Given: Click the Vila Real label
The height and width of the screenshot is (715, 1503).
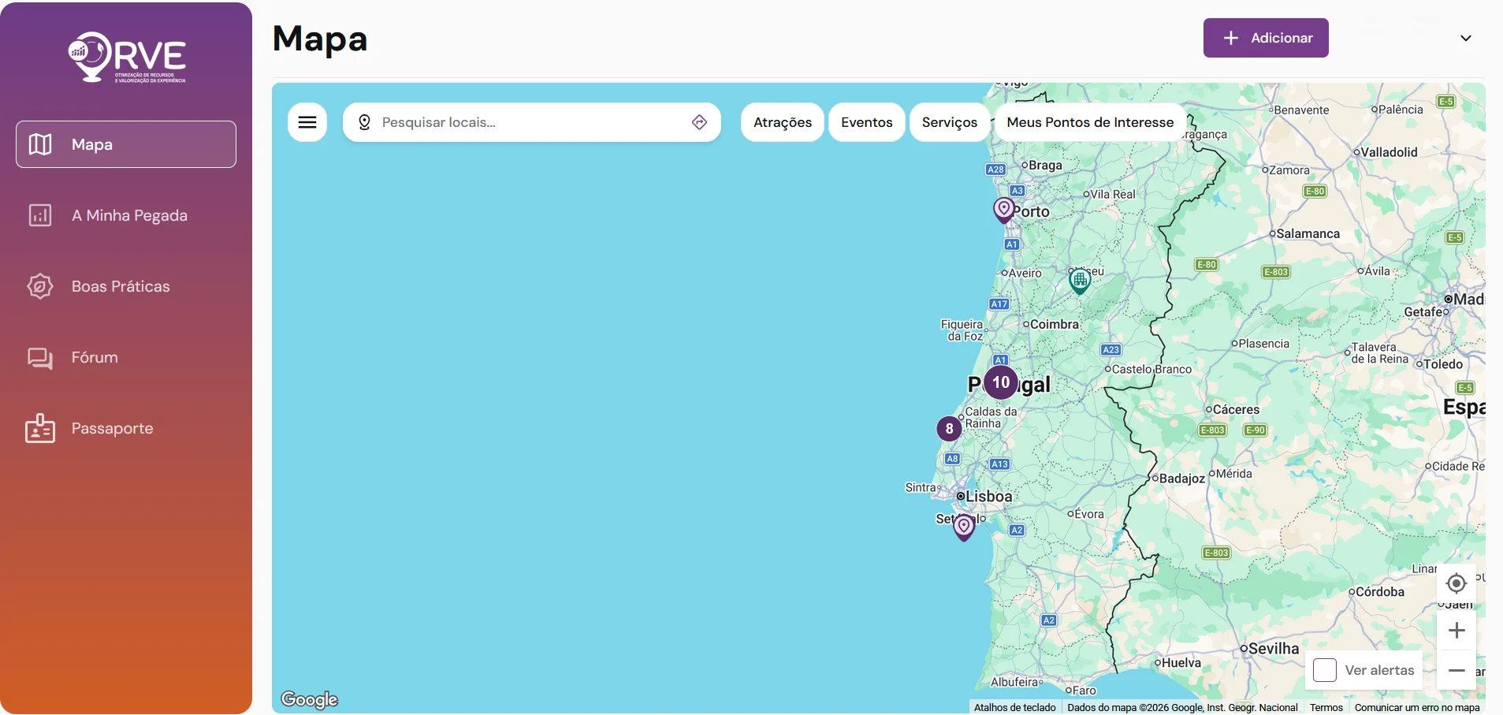Looking at the screenshot, I should click(x=1113, y=194).
